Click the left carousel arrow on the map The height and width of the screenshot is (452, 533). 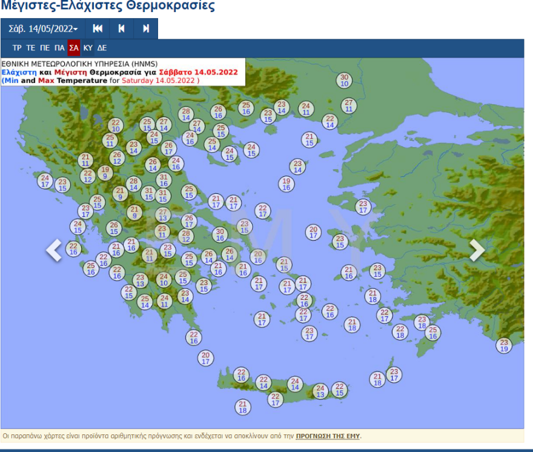[54, 250]
